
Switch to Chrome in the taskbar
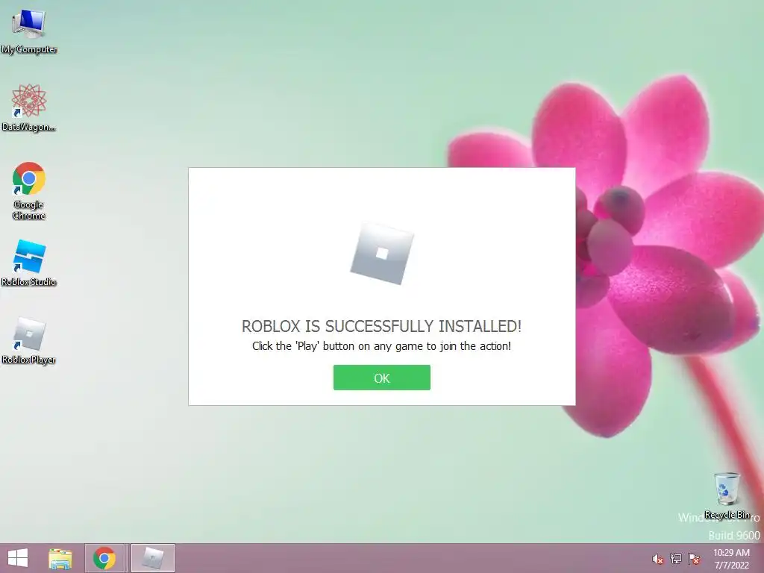coord(104,558)
